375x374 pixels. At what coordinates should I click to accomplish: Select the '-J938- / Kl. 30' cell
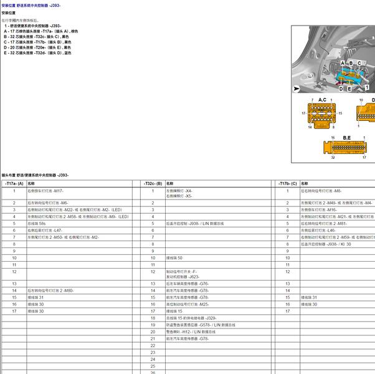pos(338,244)
